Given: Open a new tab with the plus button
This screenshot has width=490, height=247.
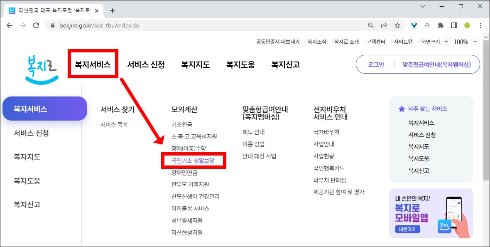Looking at the screenshot, I should point(113,11).
